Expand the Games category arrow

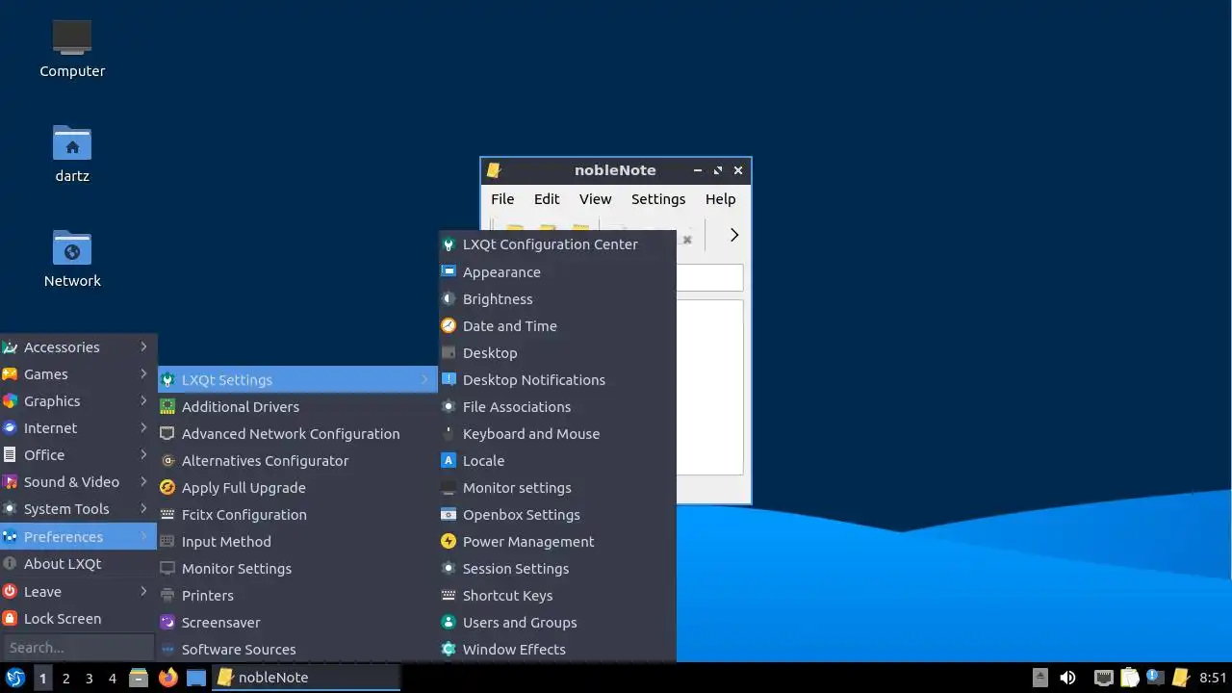[143, 373]
